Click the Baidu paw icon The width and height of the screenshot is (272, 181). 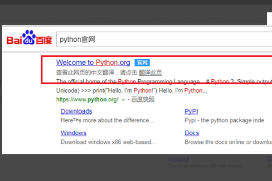(29, 36)
